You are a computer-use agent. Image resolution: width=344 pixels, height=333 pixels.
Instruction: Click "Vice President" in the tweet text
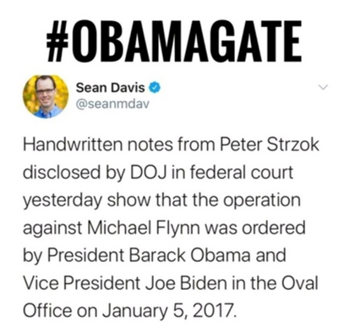82,282
